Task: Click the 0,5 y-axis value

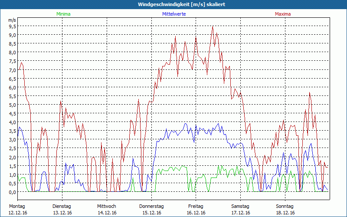Action: [x=13, y=183]
